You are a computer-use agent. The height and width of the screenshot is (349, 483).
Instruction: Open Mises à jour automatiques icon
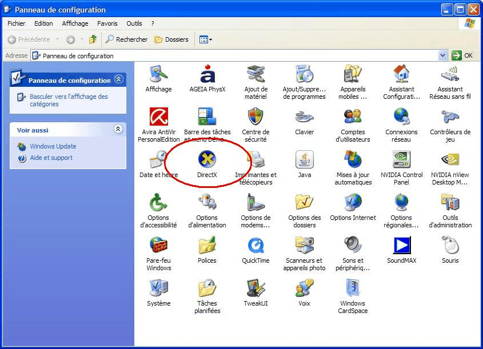pyautogui.click(x=353, y=159)
